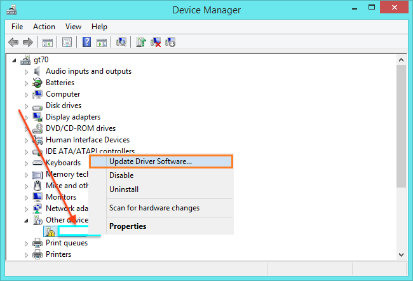The image size is (413, 281).
Task: Click the Back arrow toolbar icon
Action: [x=13, y=42]
